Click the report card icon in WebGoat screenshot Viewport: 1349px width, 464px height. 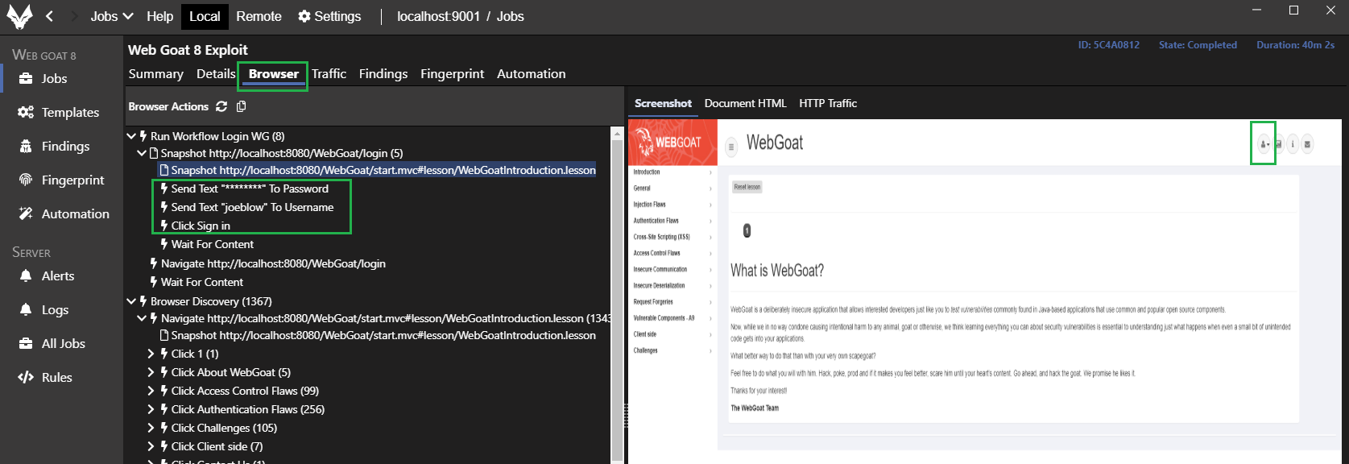(x=1278, y=144)
